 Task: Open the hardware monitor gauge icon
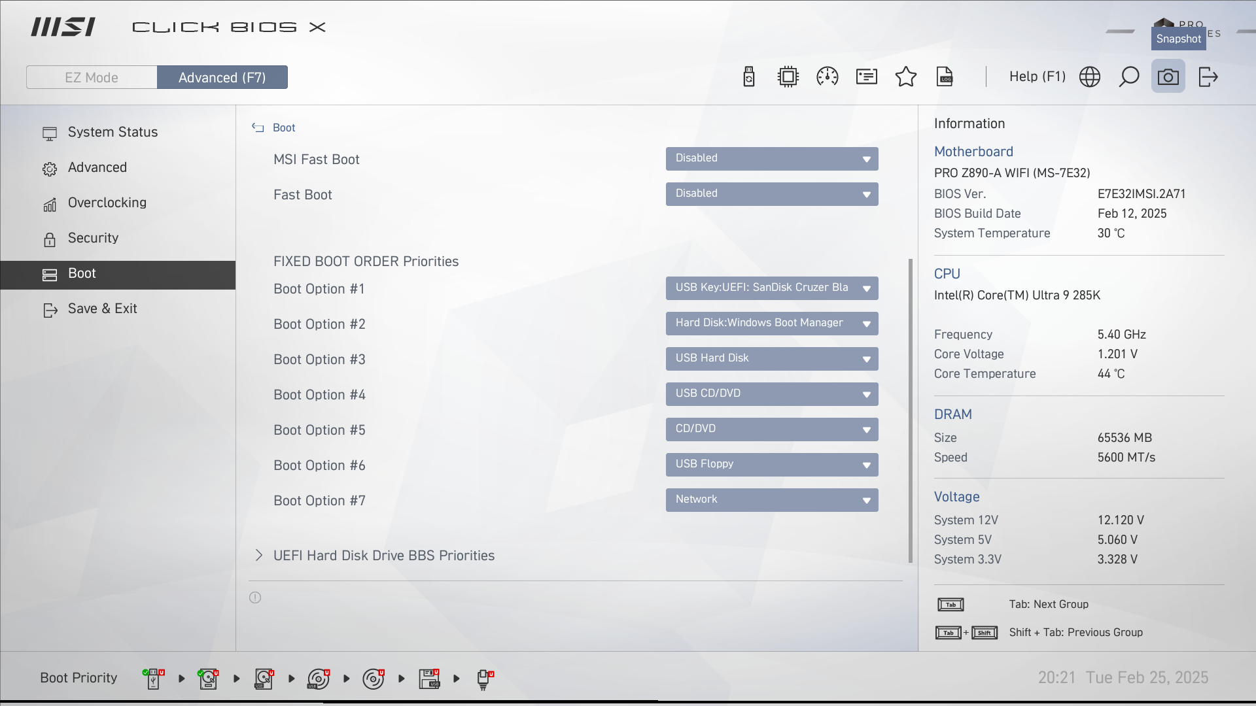click(828, 77)
